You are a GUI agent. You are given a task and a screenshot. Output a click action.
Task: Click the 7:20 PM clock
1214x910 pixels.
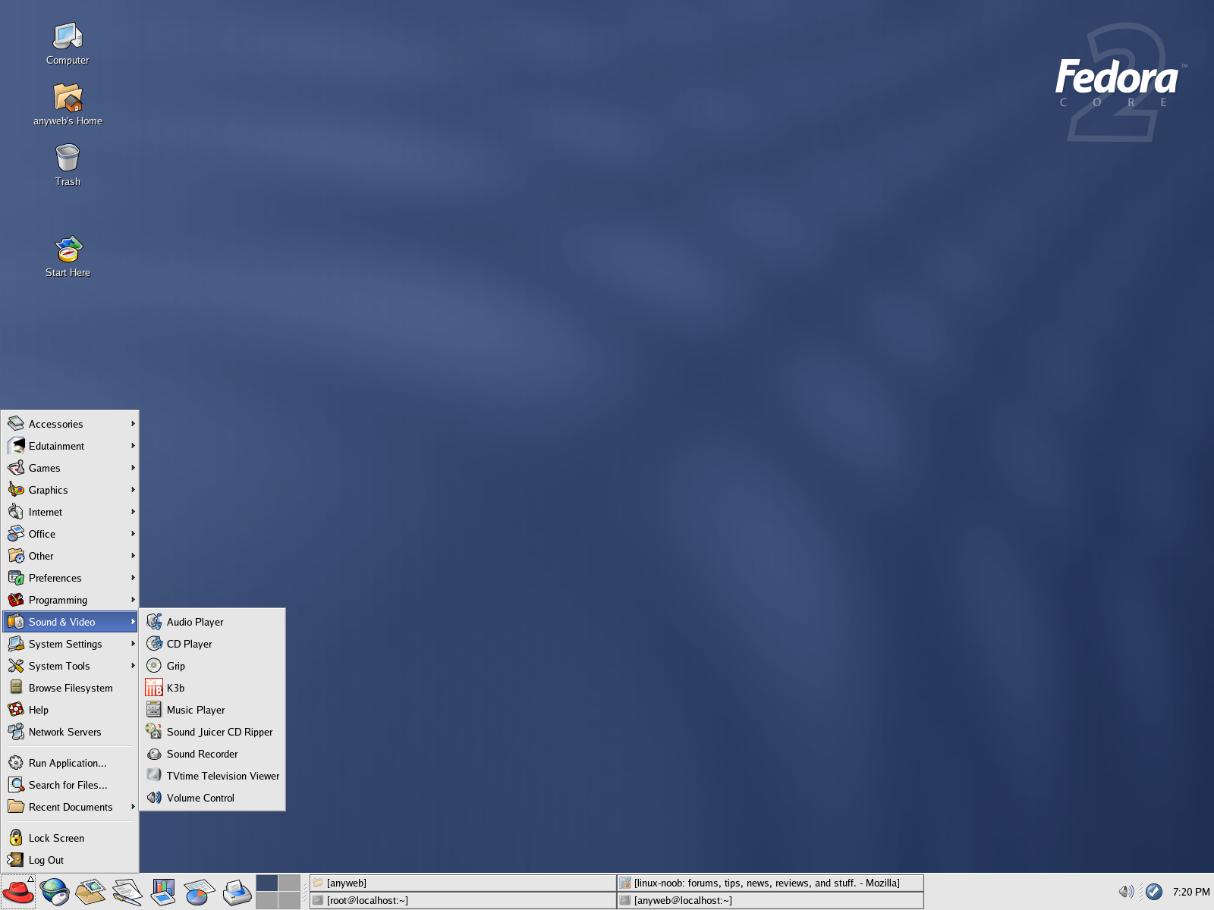click(1190, 892)
